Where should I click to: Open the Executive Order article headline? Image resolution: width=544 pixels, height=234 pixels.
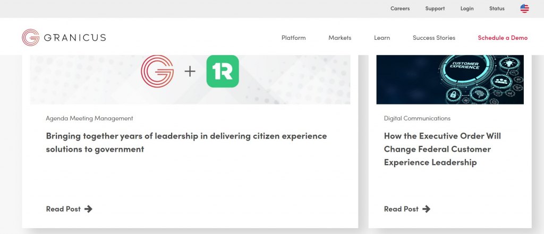coord(442,149)
